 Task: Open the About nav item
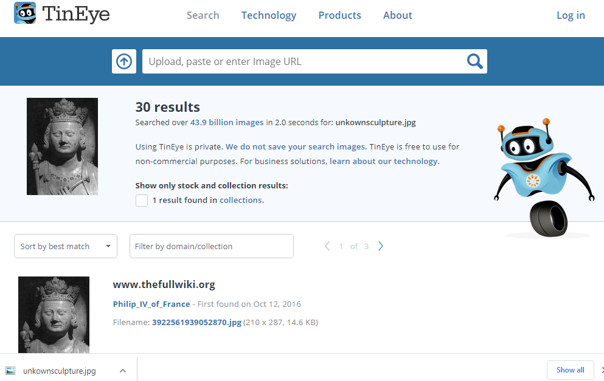coord(398,15)
